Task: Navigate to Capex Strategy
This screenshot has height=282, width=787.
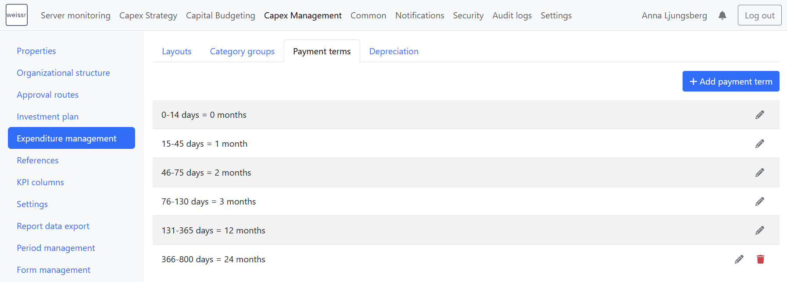Action: tap(148, 15)
